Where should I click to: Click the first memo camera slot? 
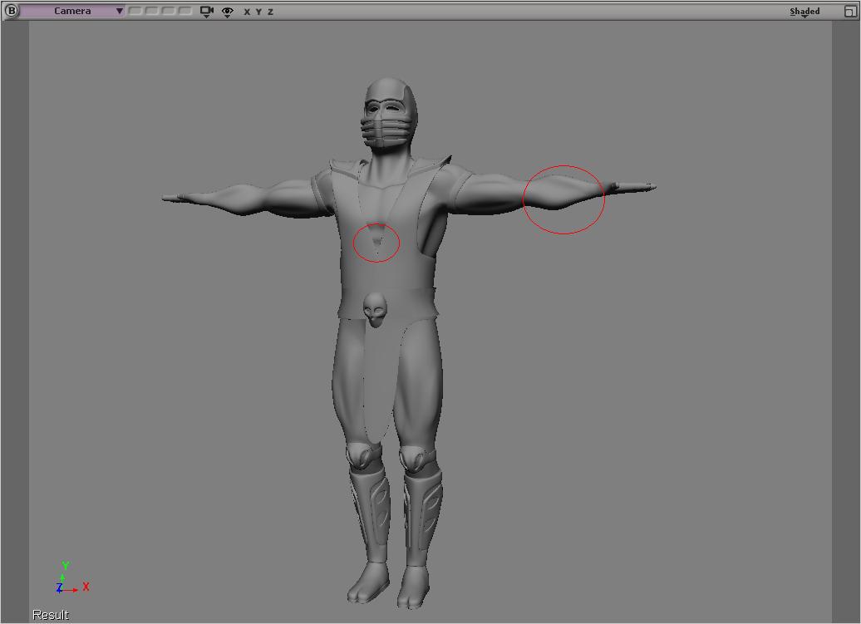coord(135,11)
